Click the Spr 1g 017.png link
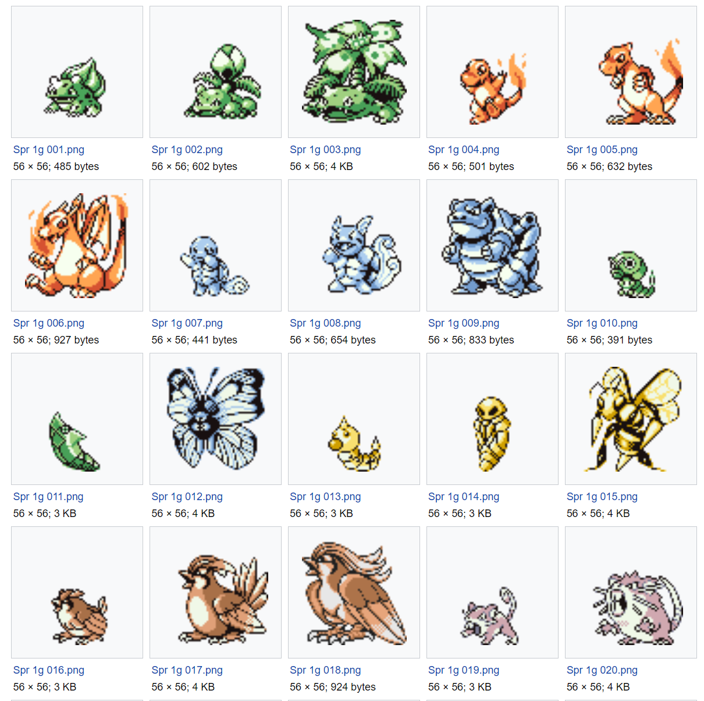Viewport: 704px width, 701px height. (187, 670)
